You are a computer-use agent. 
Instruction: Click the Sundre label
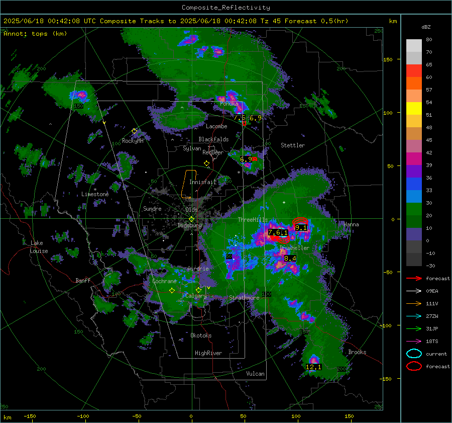click(152, 208)
